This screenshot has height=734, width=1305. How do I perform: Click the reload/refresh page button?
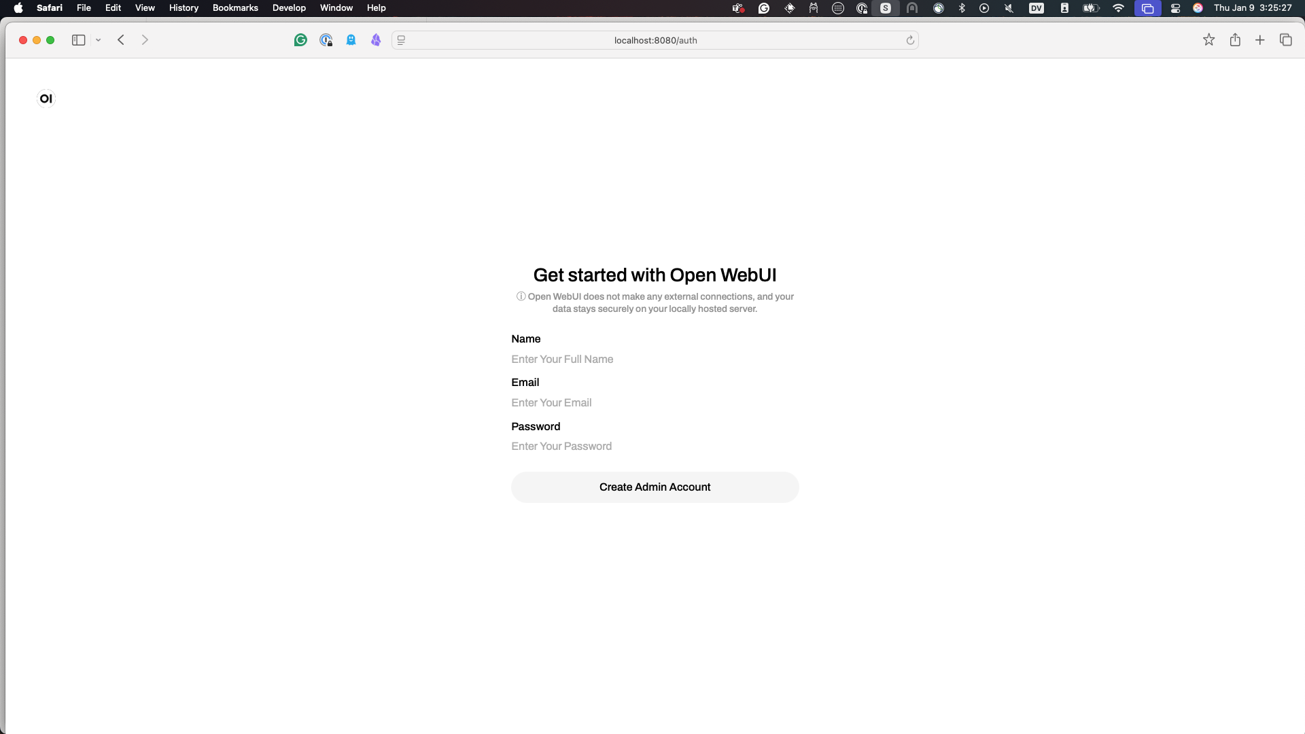(909, 40)
